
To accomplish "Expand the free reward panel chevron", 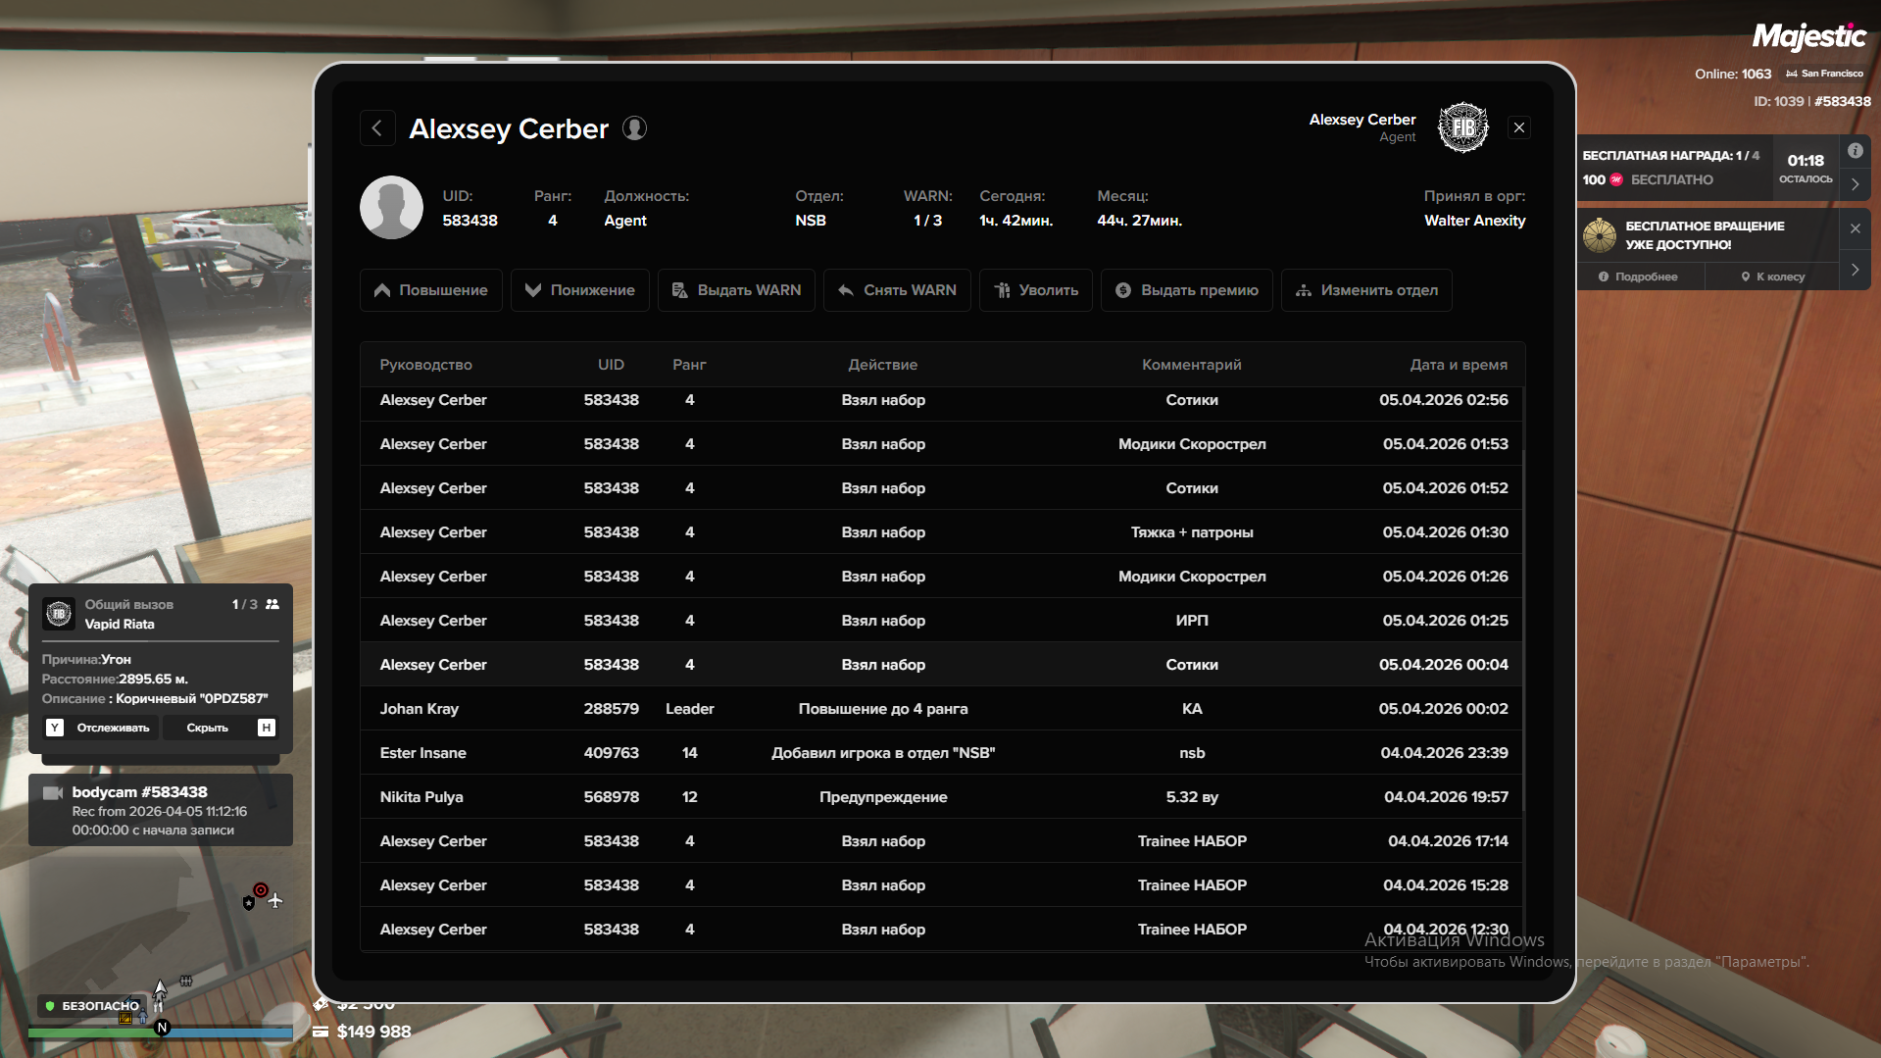I will click(1855, 183).
